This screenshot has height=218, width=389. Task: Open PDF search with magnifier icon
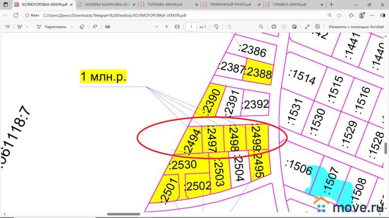tap(261, 27)
